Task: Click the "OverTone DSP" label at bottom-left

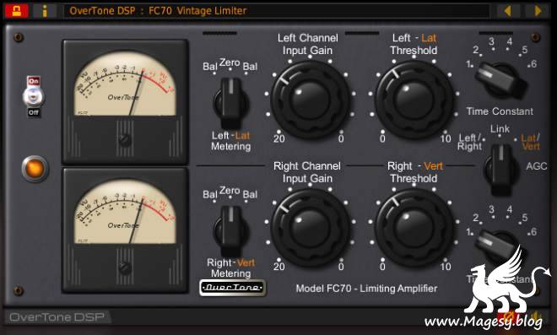Action: coord(57,317)
